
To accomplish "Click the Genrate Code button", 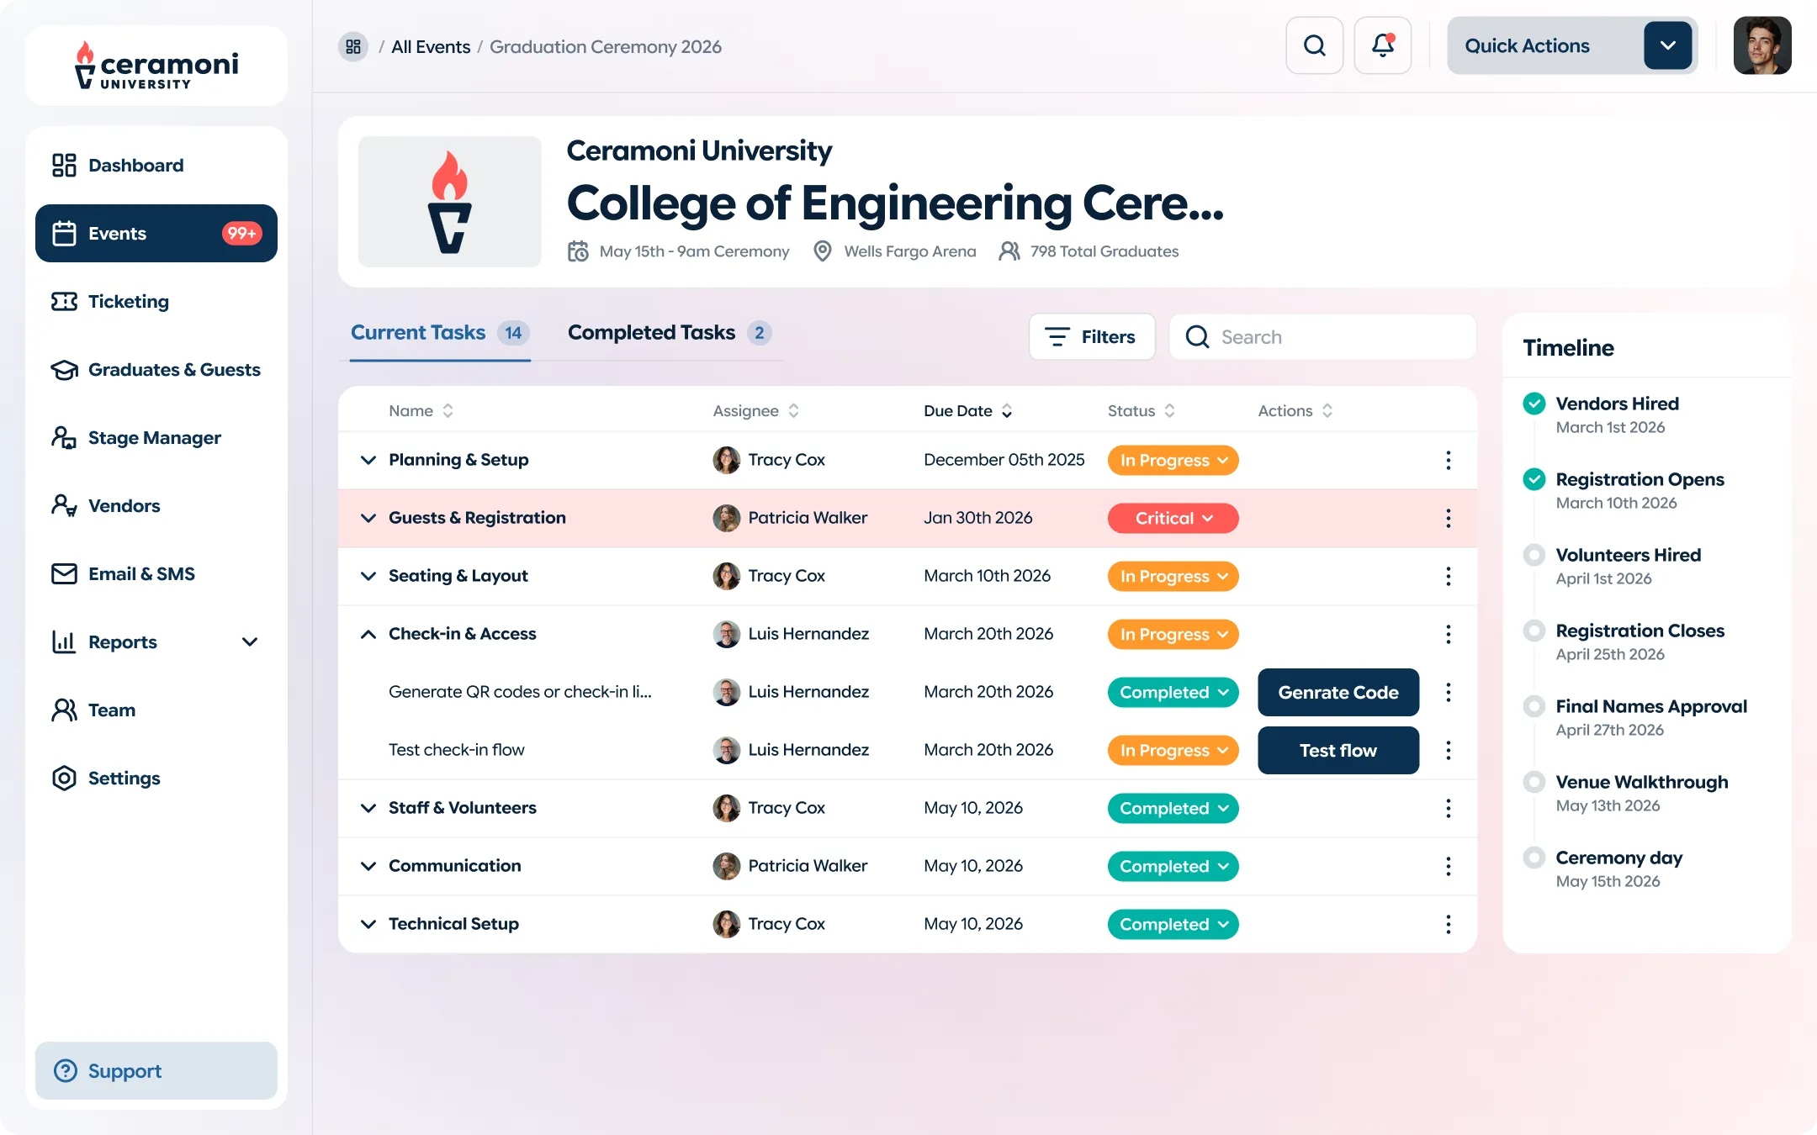I will tap(1338, 692).
